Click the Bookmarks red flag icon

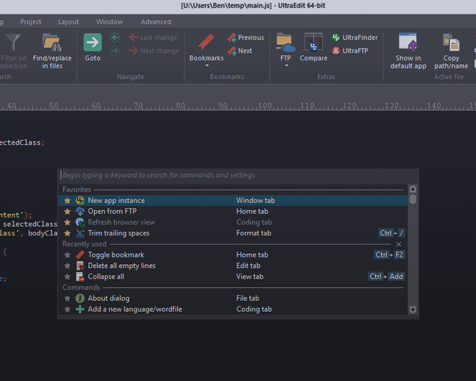206,42
